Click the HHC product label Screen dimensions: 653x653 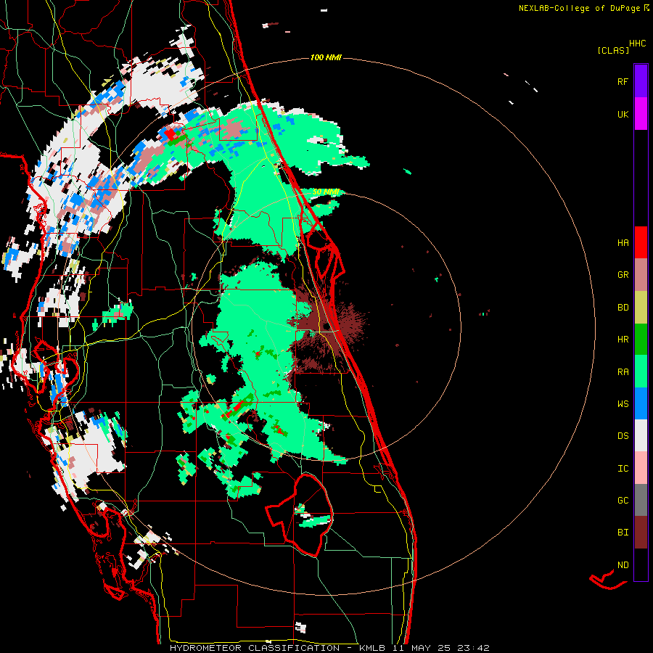point(637,44)
